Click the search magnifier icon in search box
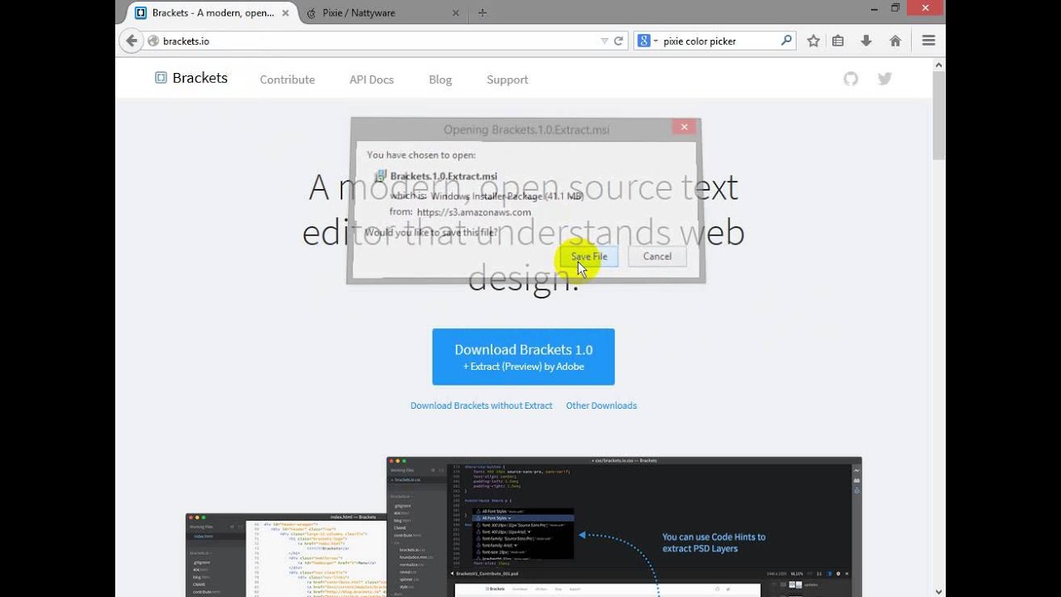1061x597 pixels. pyautogui.click(x=787, y=40)
